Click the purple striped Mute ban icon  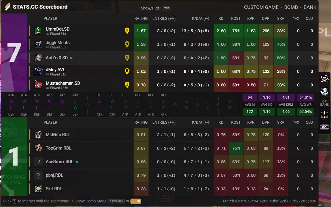(x=324, y=127)
